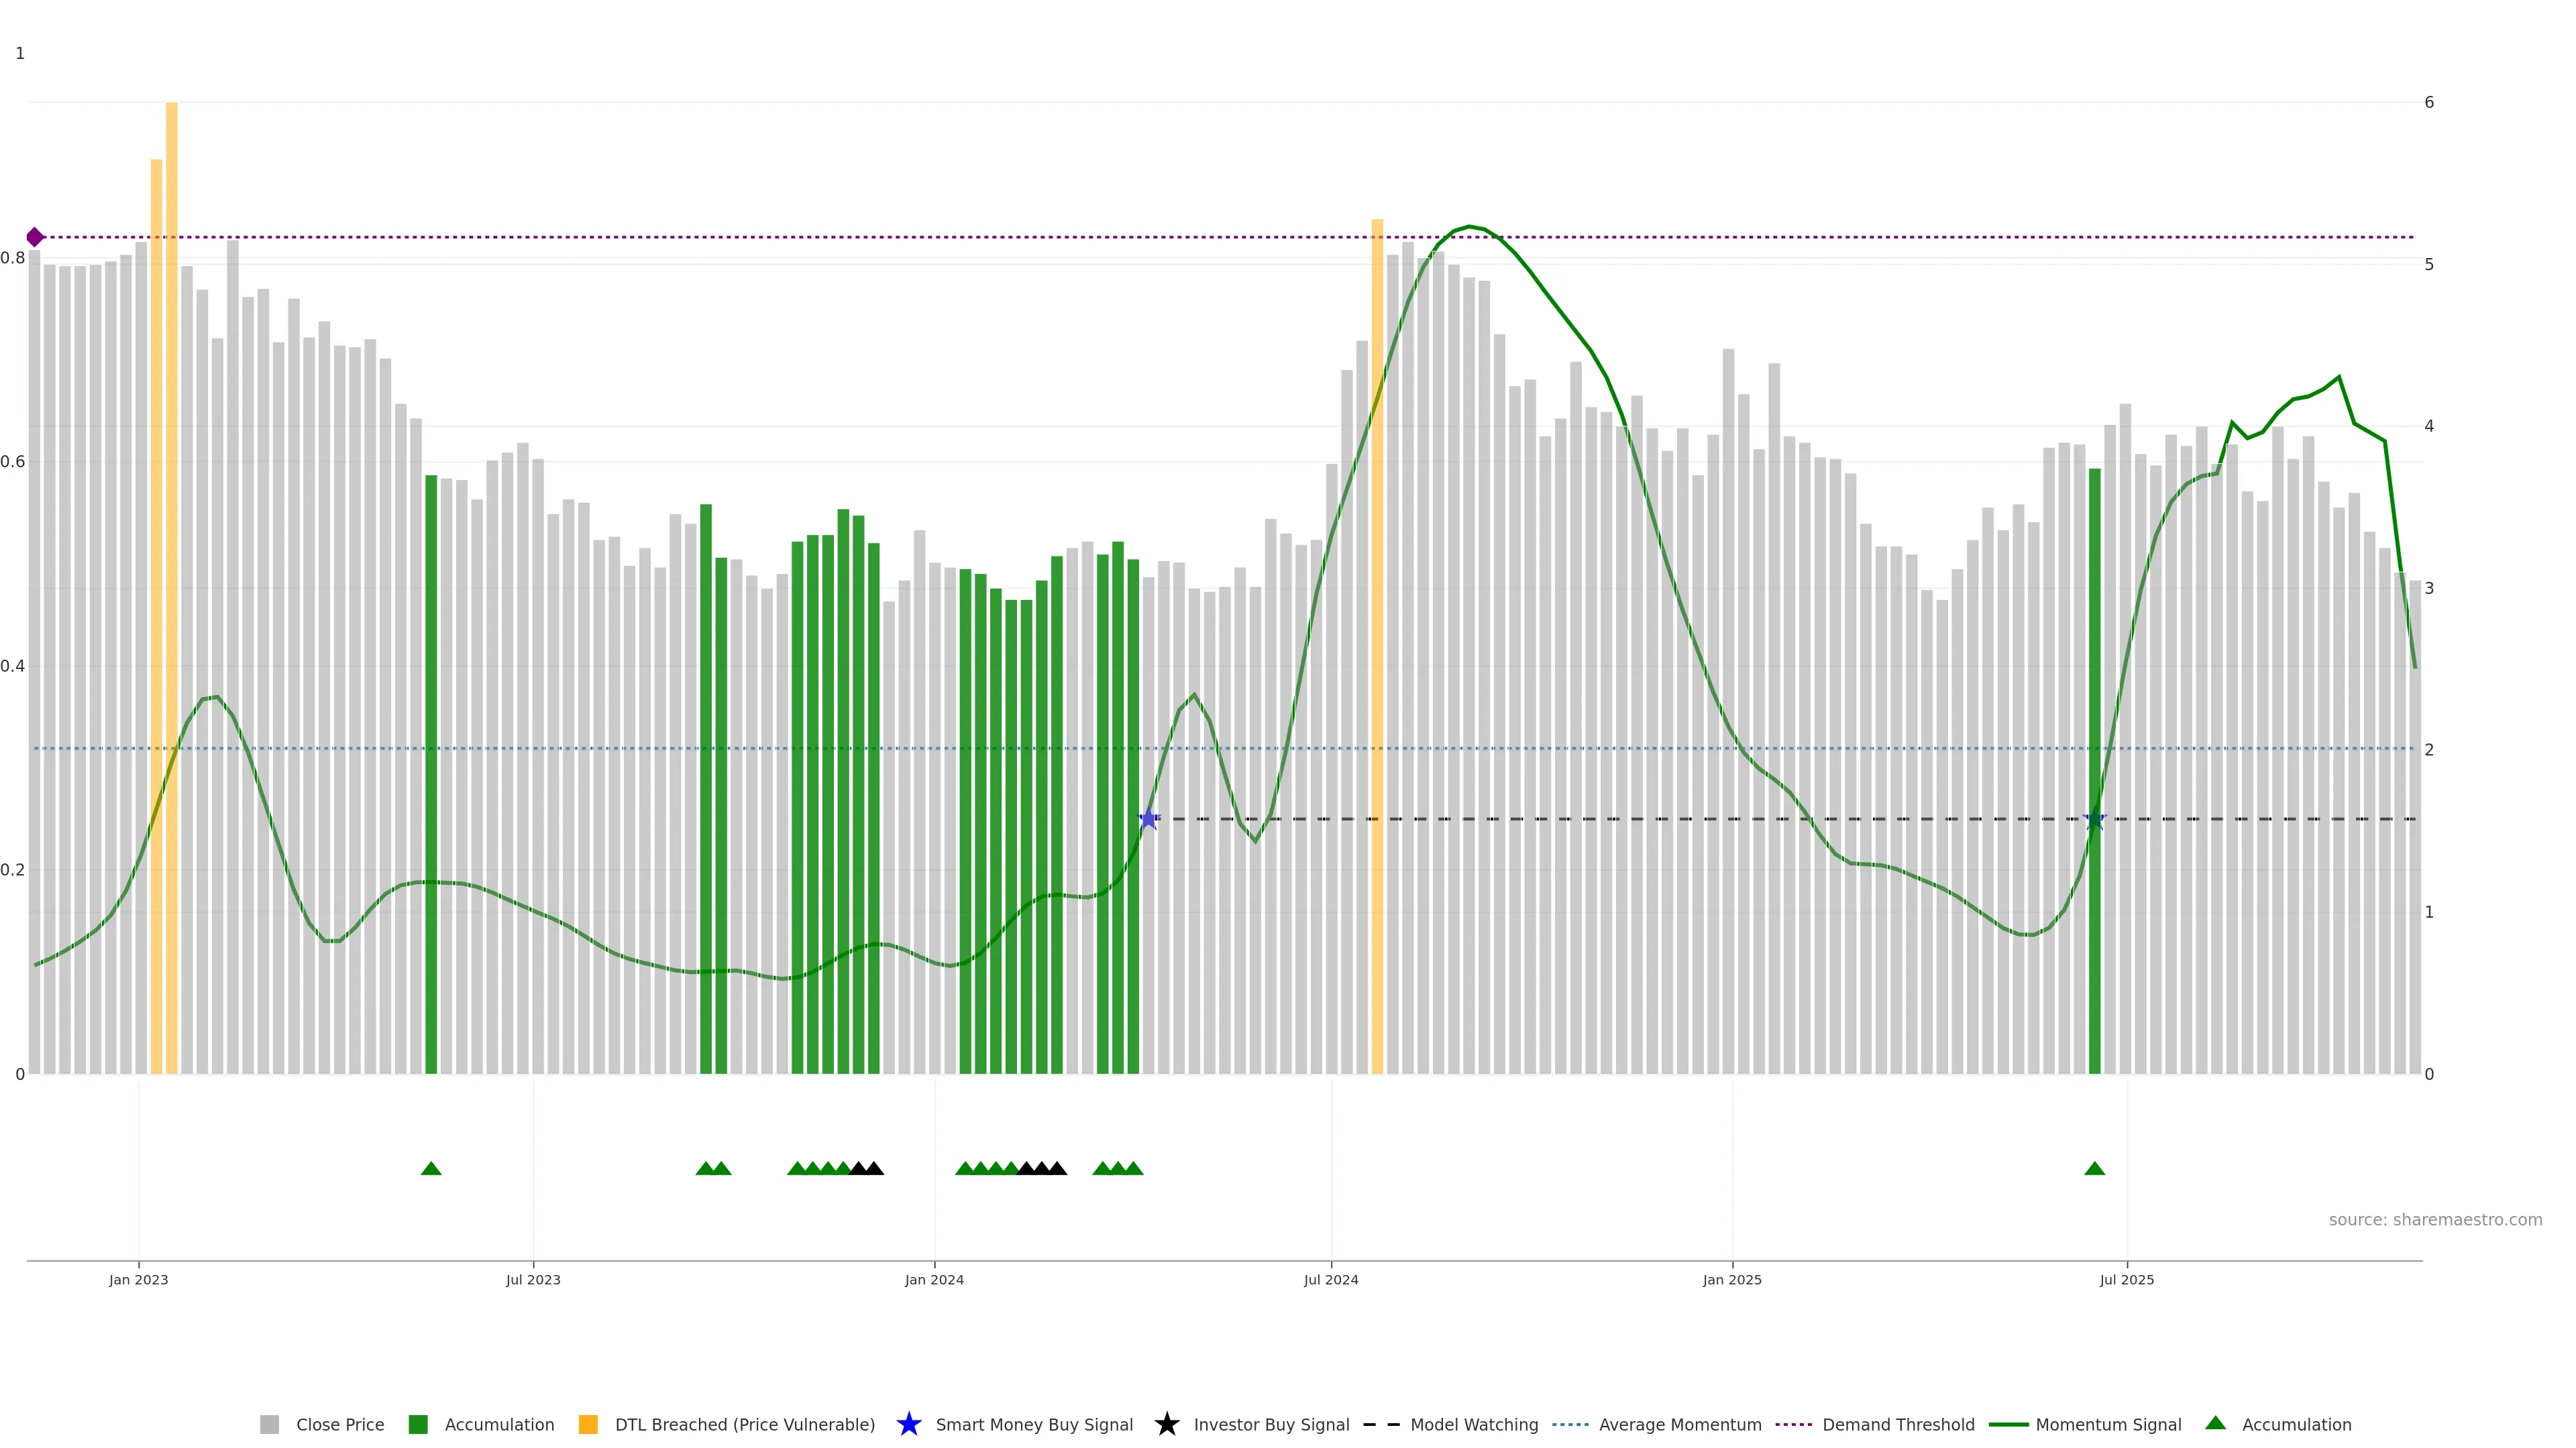Click the star marker near Jul 2025
2576x1448 pixels.
point(2094,819)
